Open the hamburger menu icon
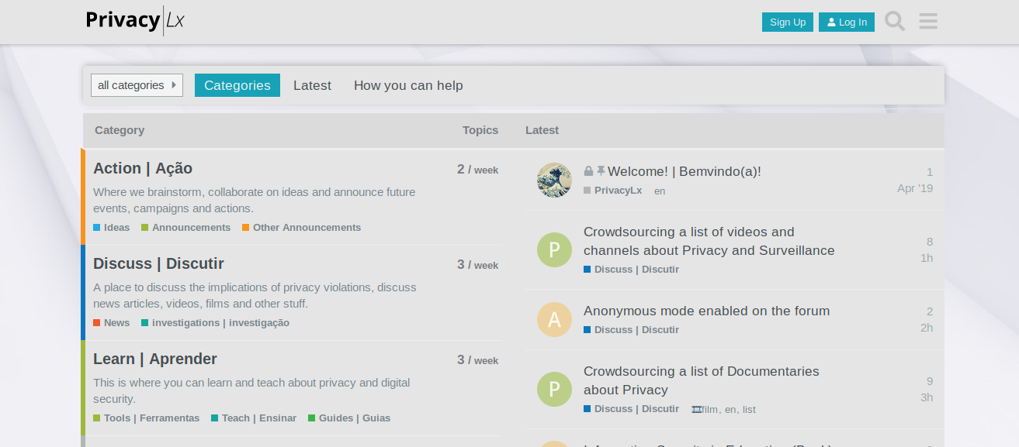The height and width of the screenshot is (447, 1019). [x=928, y=22]
